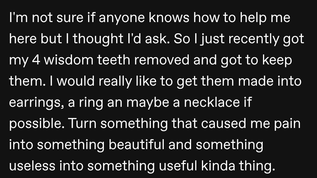Screen dimensions: 317x178
Task: Click the word "kinda" in the last line
Action: click(218, 166)
